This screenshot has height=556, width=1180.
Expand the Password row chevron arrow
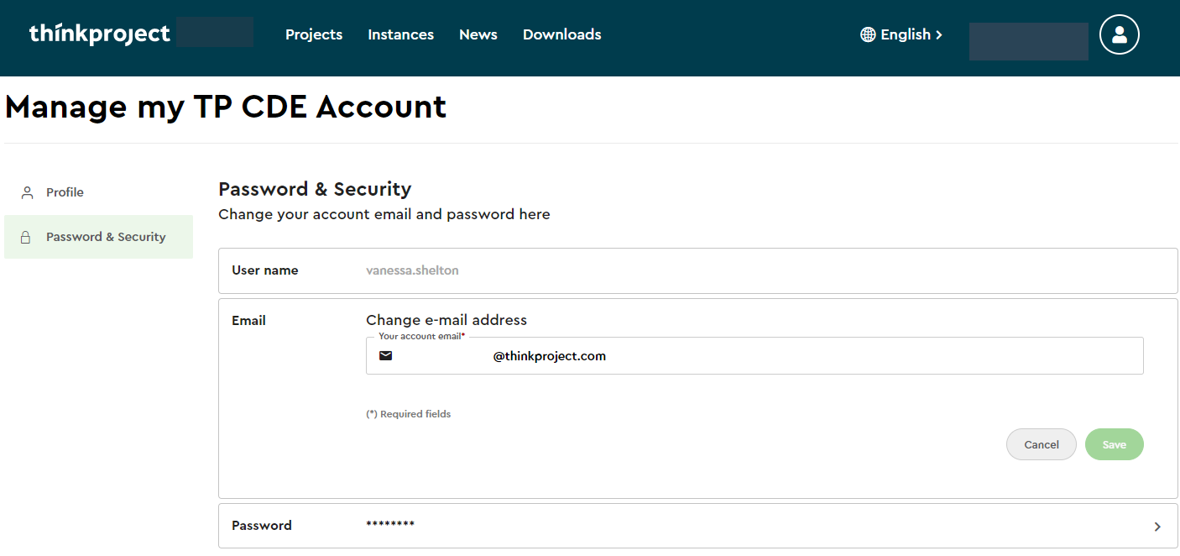tap(1157, 527)
